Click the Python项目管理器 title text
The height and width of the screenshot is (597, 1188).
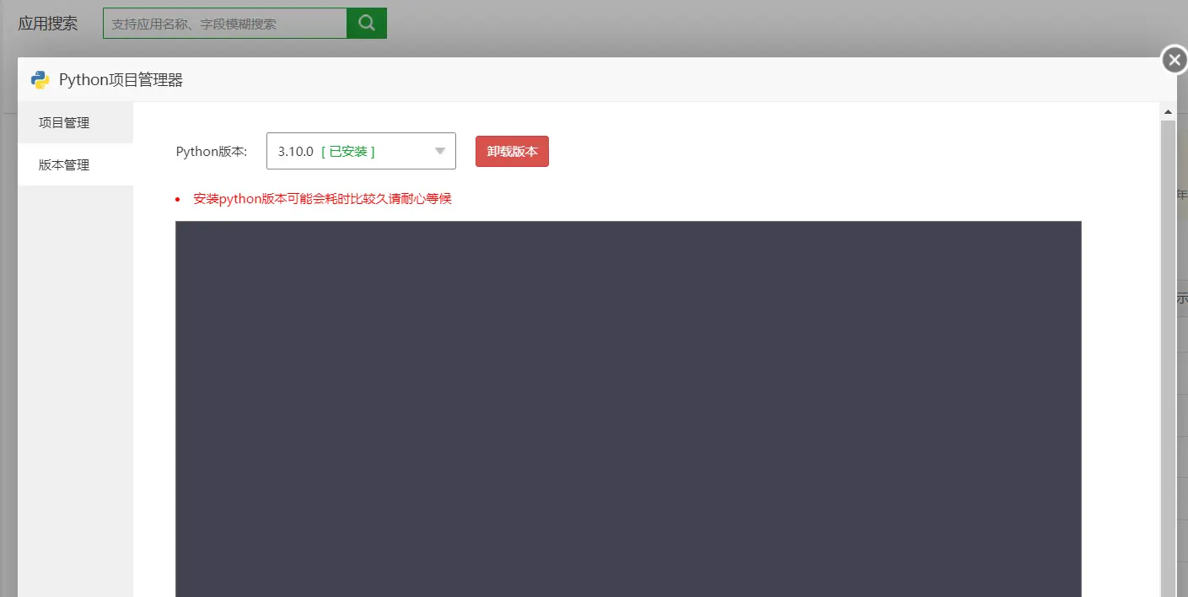(x=121, y=80)
